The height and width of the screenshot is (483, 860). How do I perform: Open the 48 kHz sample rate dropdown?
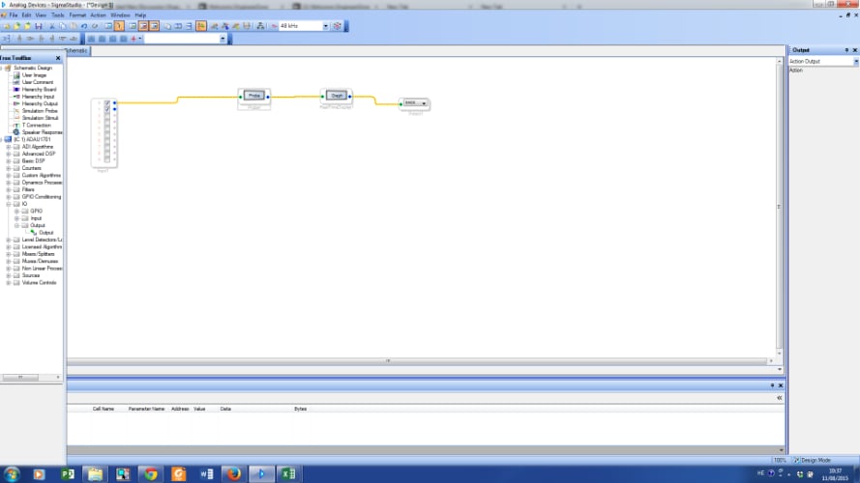[325, 26]
